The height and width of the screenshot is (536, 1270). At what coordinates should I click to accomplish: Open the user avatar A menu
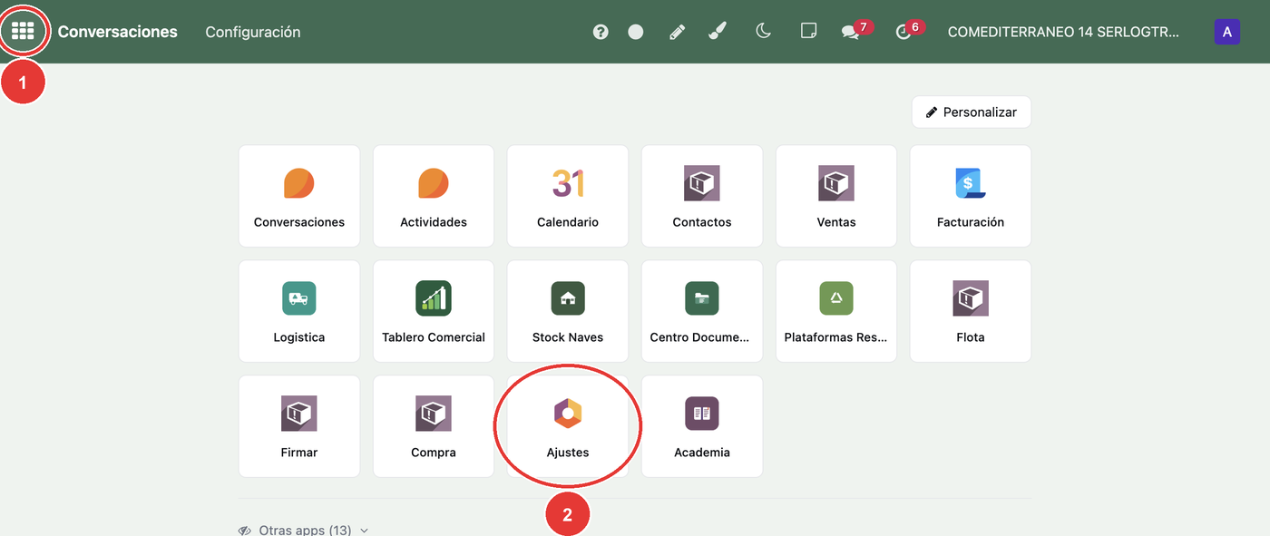[1226, 32]
